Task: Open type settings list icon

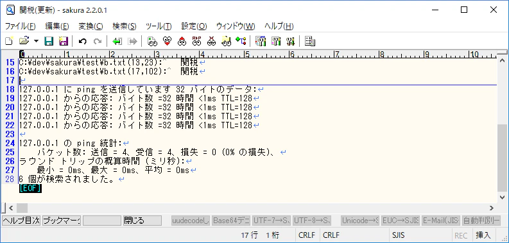Action: (x=261, y=41)
